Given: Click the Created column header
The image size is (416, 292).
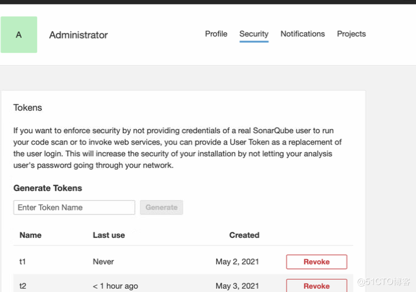Looking at the screenshot, I should coord(244,235).
